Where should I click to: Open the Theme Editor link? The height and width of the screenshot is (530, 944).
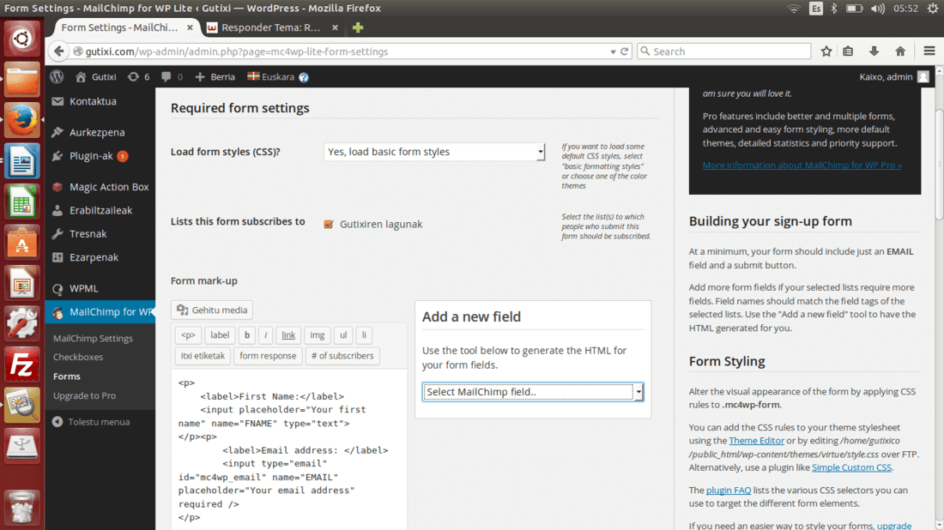coord(756,440)
